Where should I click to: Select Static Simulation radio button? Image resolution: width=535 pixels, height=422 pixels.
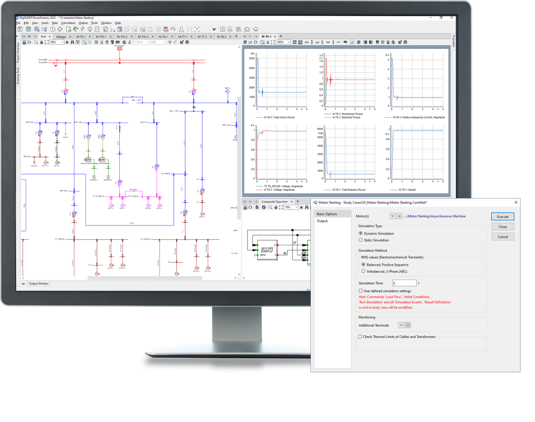[361, 240]
